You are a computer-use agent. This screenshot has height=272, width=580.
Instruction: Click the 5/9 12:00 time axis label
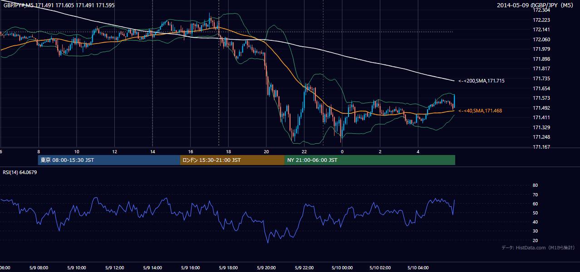114,267
